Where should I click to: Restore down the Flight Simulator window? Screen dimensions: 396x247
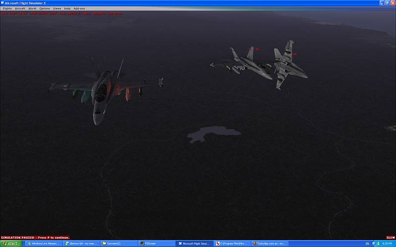[387, 3]
